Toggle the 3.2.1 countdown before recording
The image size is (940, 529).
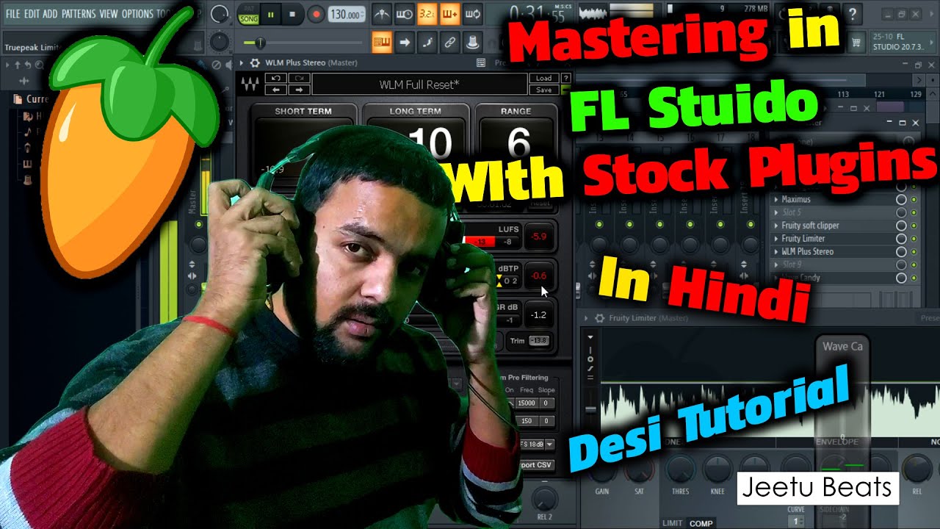pyautogui.click(x=427, y=14)
